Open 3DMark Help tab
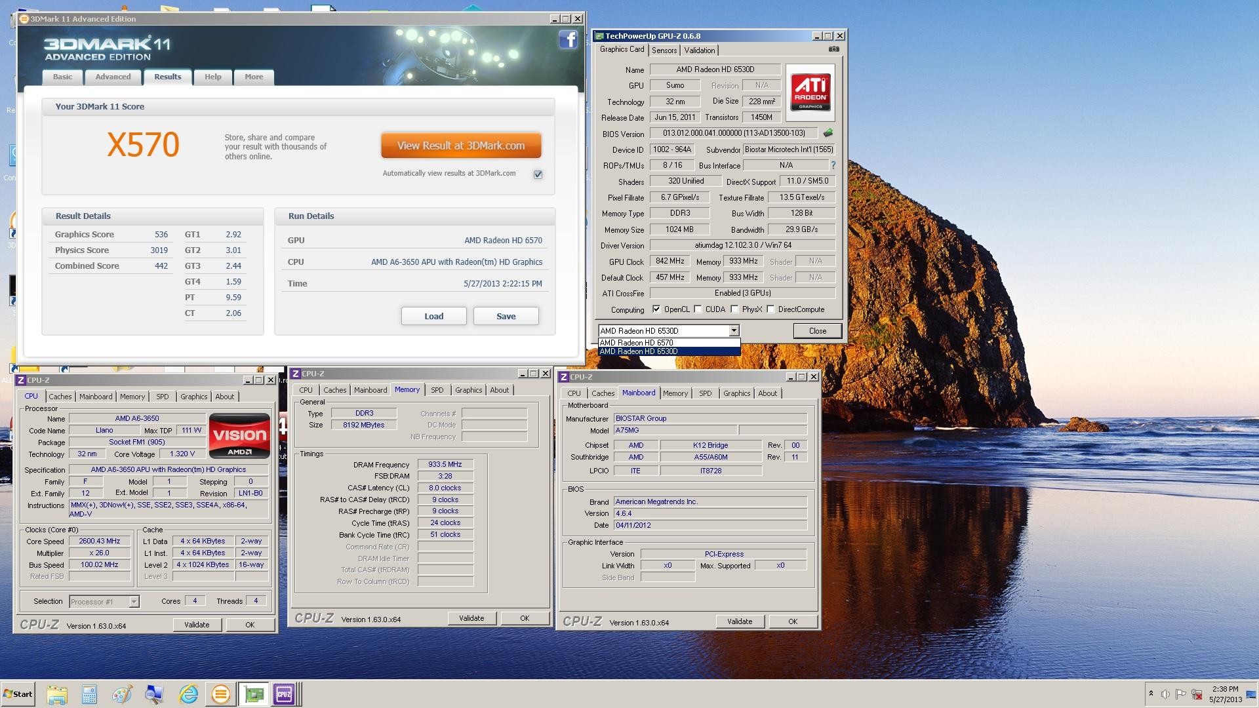Screen dimensions: 1259x708 click(212, 77)
